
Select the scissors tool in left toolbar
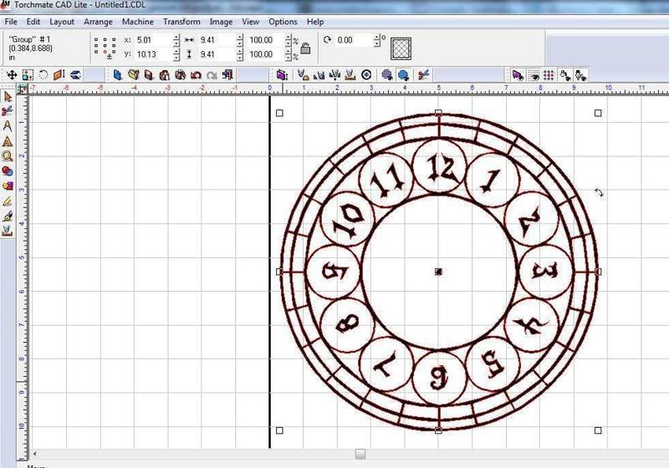point(8,111)
